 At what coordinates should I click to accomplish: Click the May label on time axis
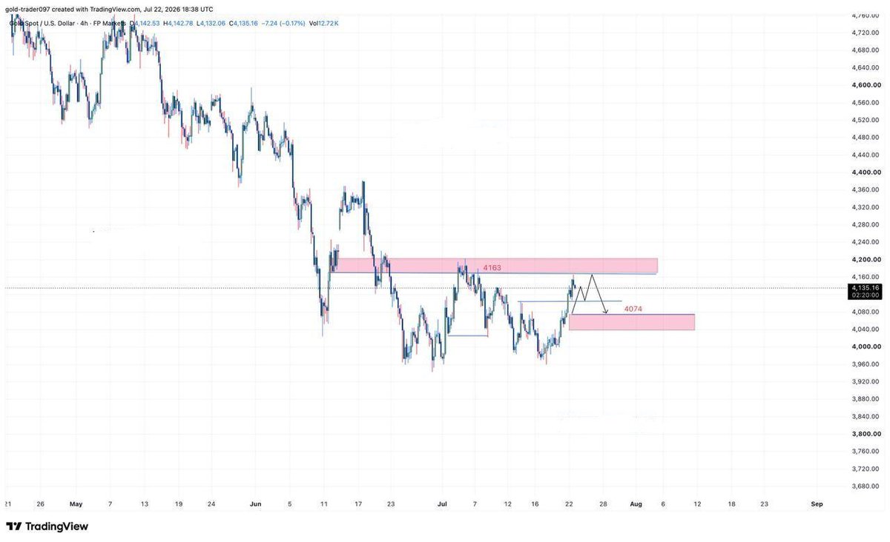76,504
